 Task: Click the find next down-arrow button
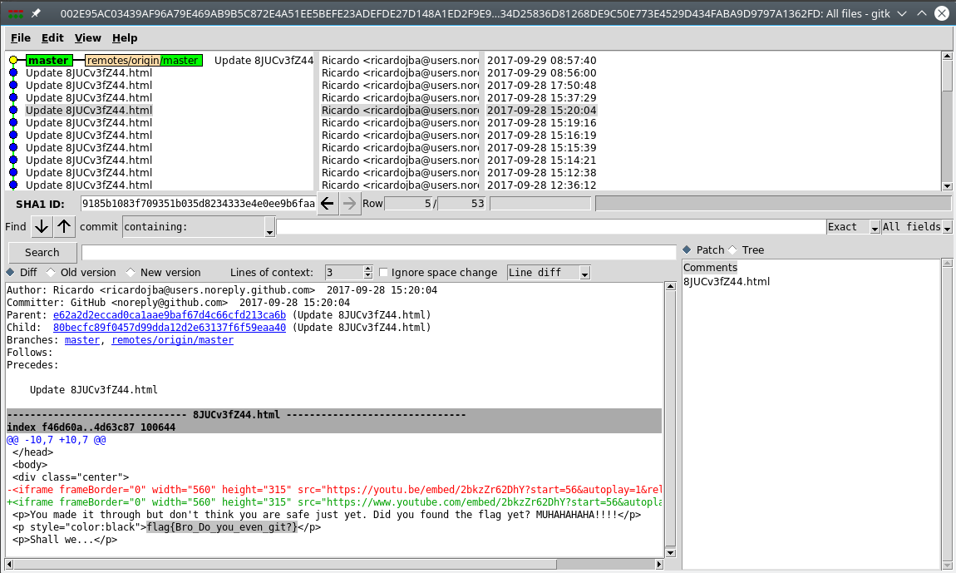tap(42, 227)
